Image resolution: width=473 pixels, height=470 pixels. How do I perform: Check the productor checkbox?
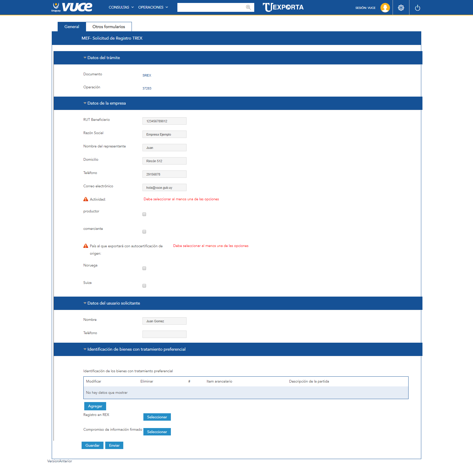tap(144, 214)
